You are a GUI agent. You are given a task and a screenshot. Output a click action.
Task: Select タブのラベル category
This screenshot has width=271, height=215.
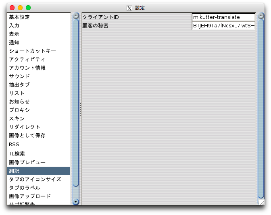tap(39, 188)
